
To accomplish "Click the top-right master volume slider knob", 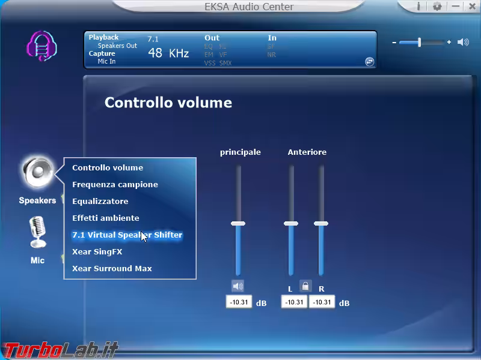I will pos(419,42).
